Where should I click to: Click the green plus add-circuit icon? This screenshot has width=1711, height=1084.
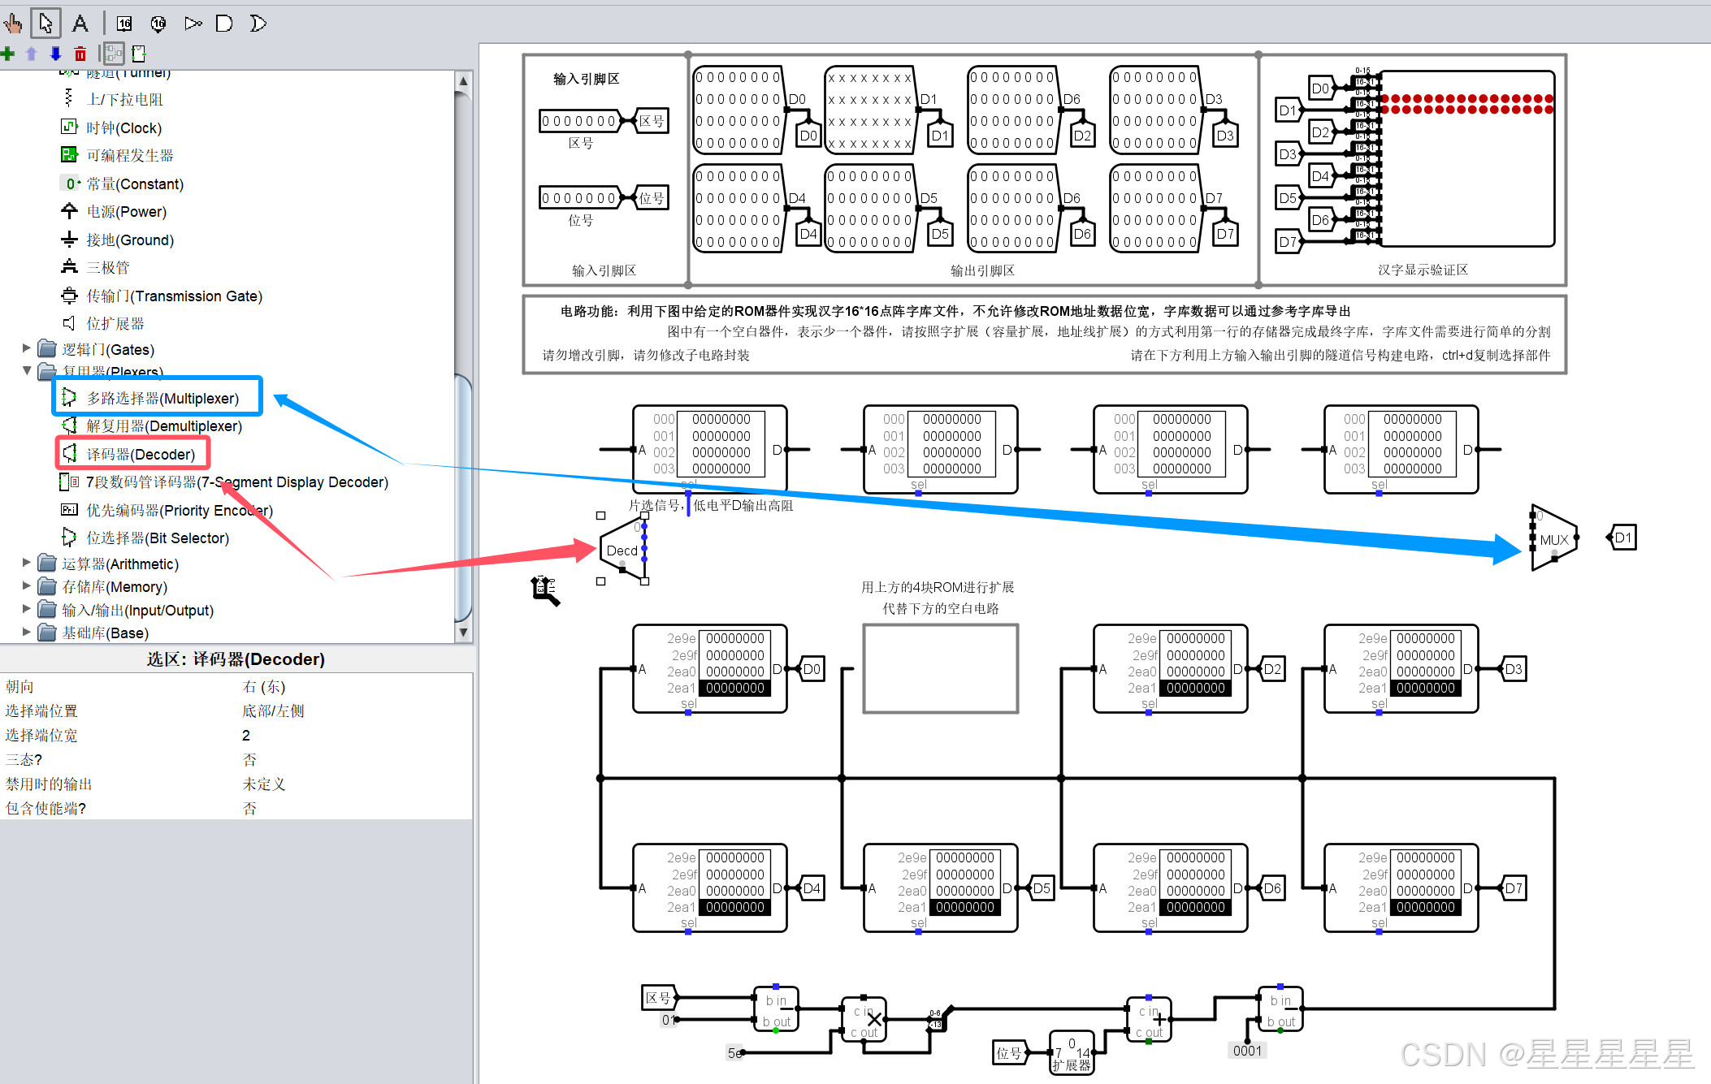(8, 54)
